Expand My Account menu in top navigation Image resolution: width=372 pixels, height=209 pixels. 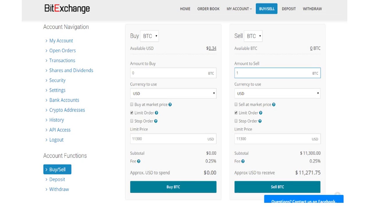[239, 9]
